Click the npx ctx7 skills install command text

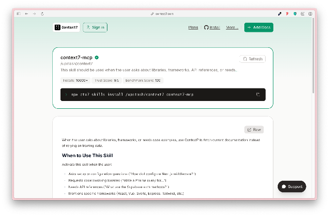click(132, 95)
